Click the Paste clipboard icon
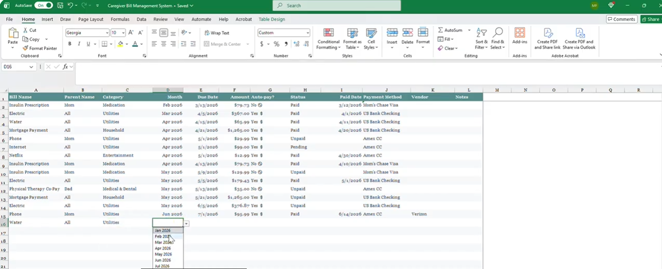The width and height of the screenshot is (662, 269). 13,34
